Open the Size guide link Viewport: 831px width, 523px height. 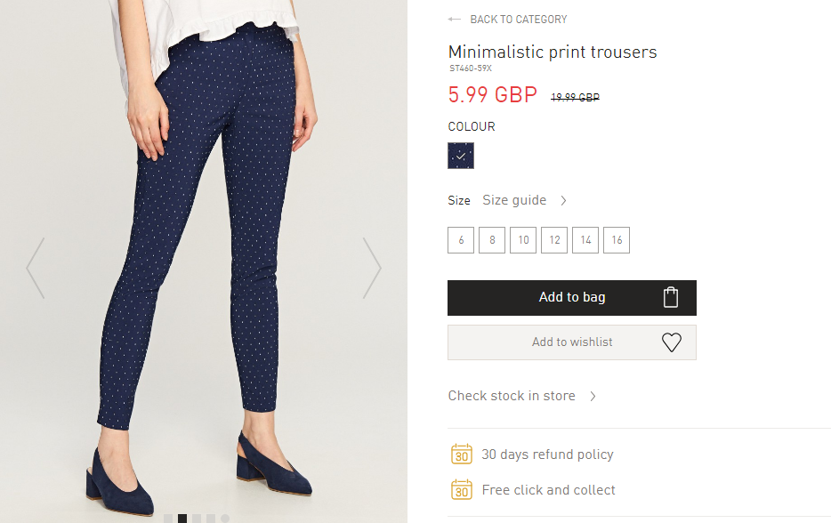tap(514, 200)
